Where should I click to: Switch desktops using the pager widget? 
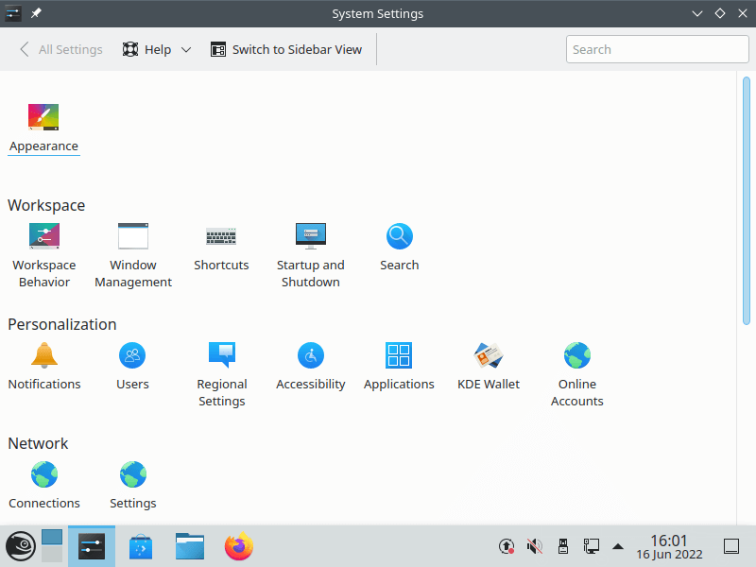click(x=52, y=546)
